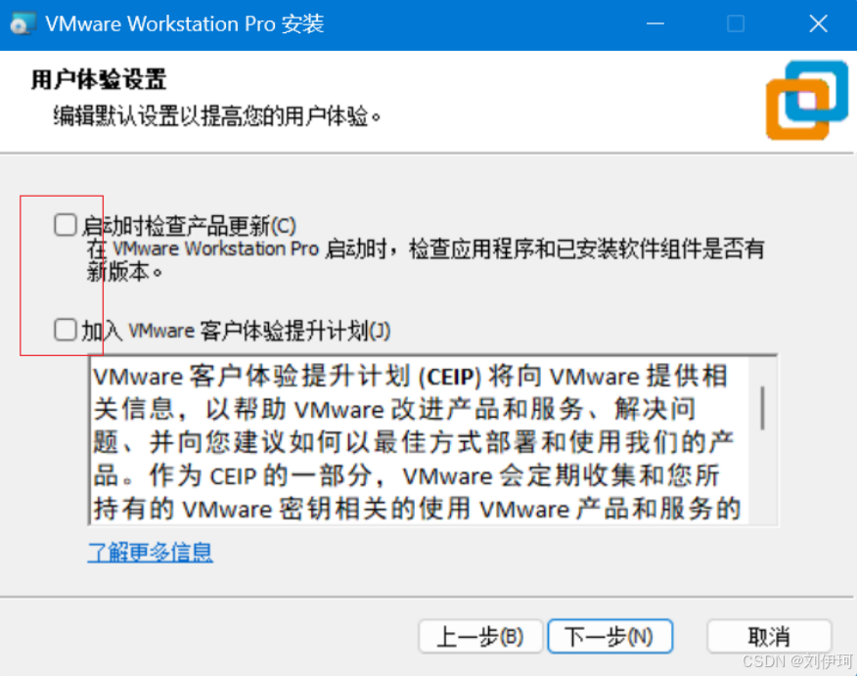
Task: Click the label text 客户体验提升计划(J)
Action: pos(295,331)
